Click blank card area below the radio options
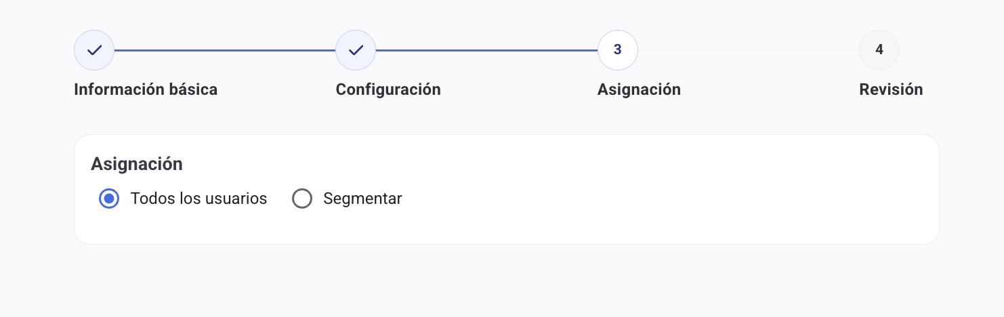 pyautogui.click(x=474, y=227)
